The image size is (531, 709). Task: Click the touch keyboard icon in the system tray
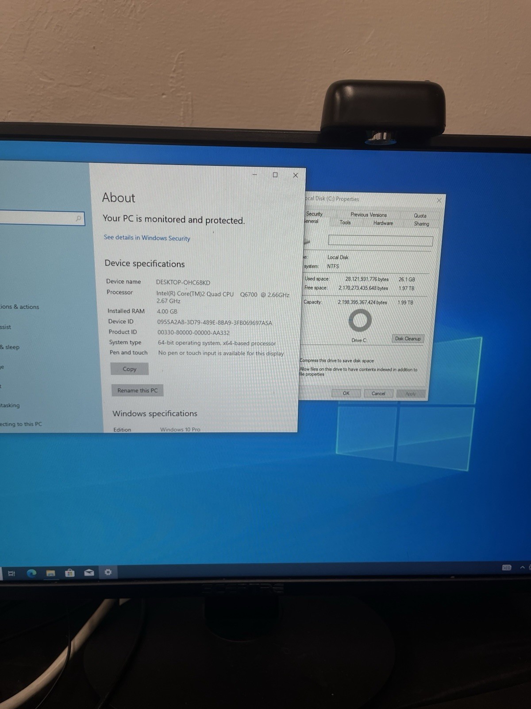pyautogui.click(x=507, y=567)
